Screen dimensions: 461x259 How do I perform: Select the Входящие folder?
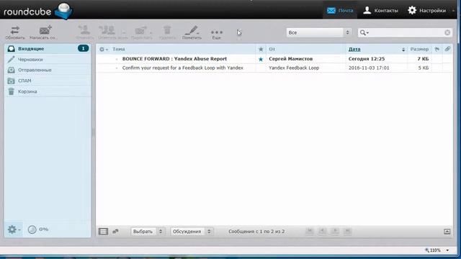coord(48,49)
